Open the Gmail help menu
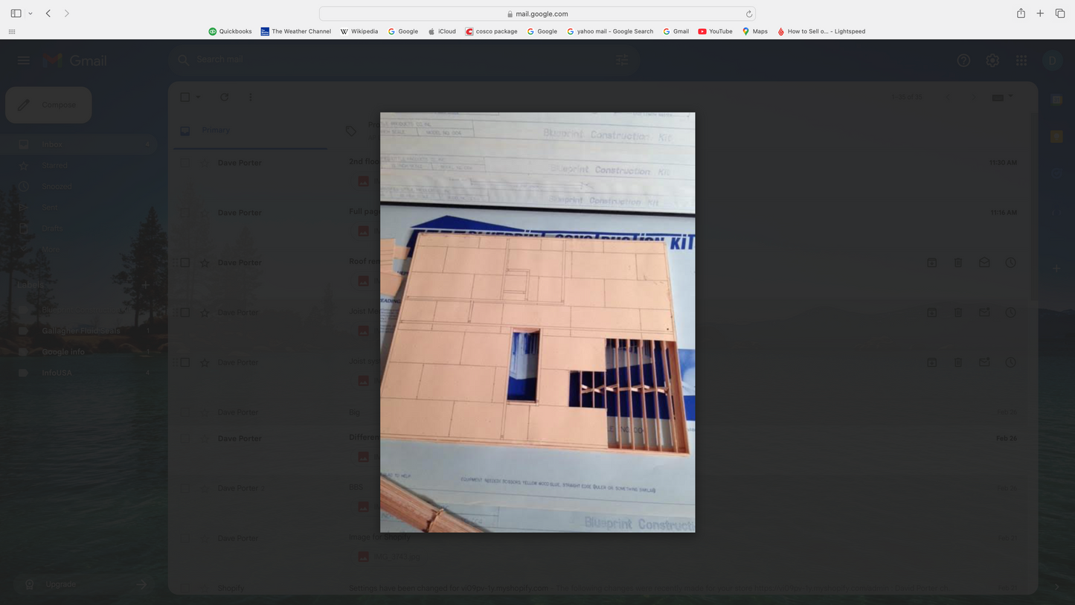The image size is (1075, 605). click(x=963, y=60)
